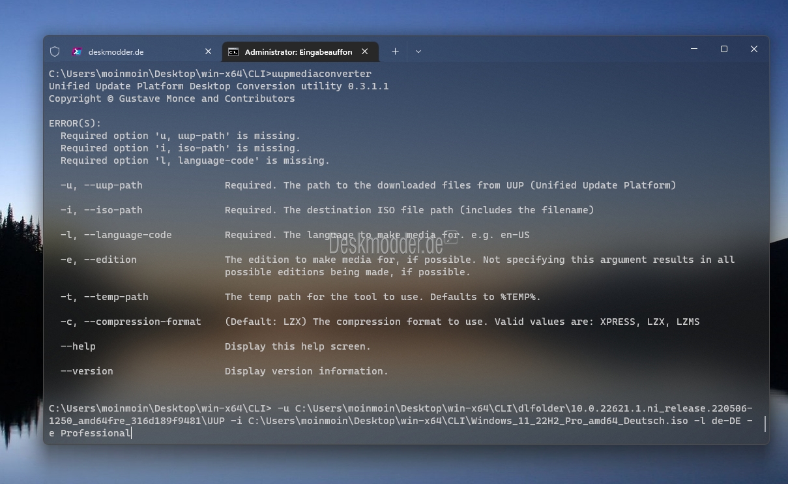Minimize the terminal window
Image resolution: width=788 pixels, height=484 pixels.
694,49
